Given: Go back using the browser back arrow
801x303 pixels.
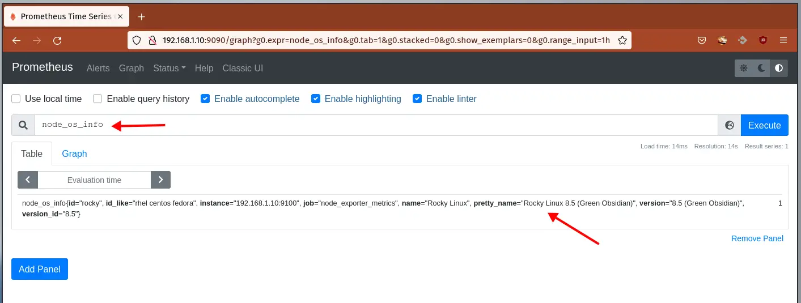Looking at the screenshot, I should coord(16,40).
